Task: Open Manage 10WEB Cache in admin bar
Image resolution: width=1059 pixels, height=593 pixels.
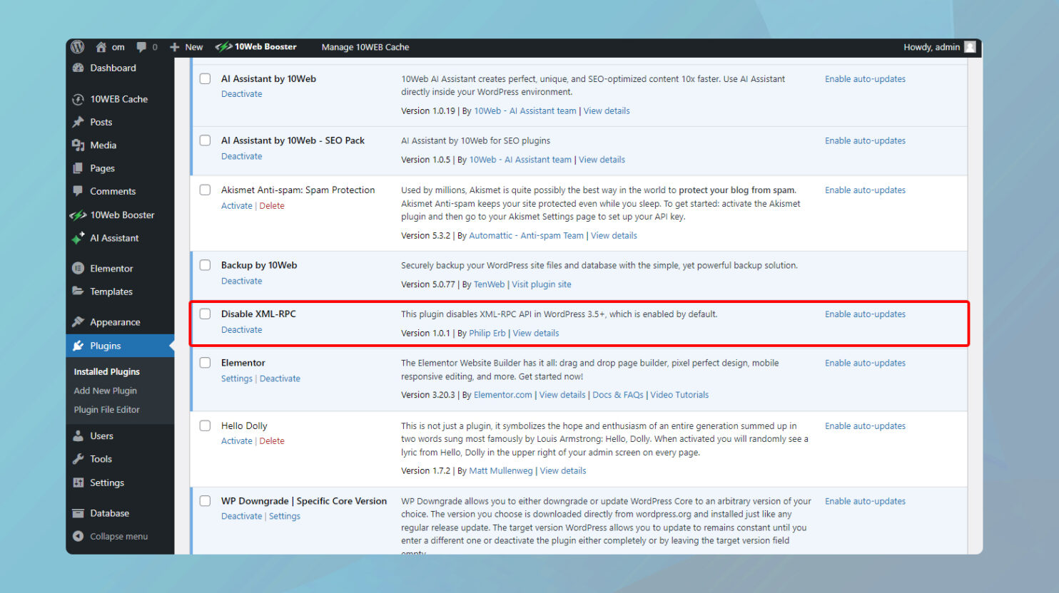Action: (365, 47)
